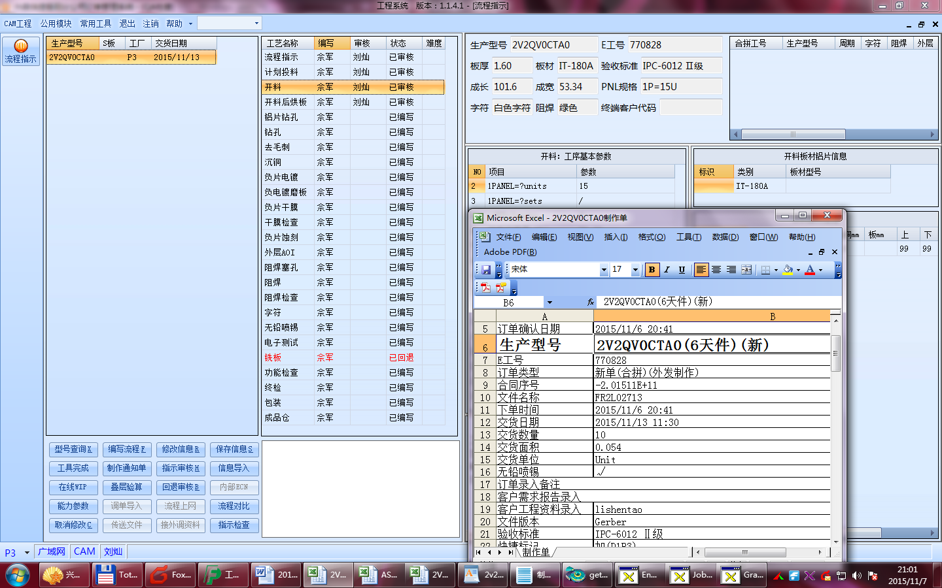The width and height of the screenshot is (942, 588).
Task: Toggle Bold in Excel toolbar
Action: 652,269
